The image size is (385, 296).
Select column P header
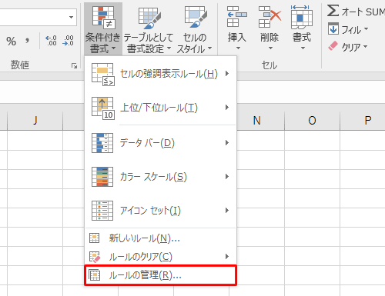[363, 121]
